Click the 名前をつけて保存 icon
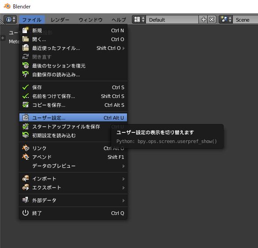 point(26,96)
